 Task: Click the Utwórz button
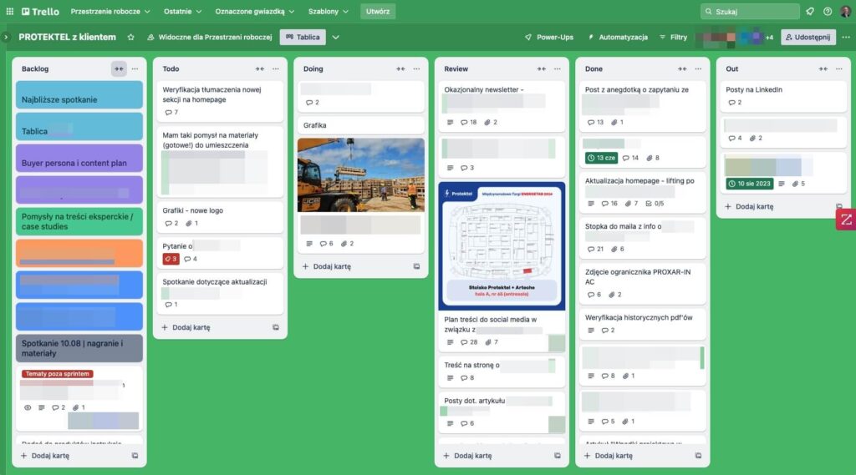(x=378, y=11)
